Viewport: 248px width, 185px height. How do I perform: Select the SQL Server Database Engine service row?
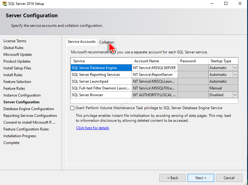(x=101, y=68)
